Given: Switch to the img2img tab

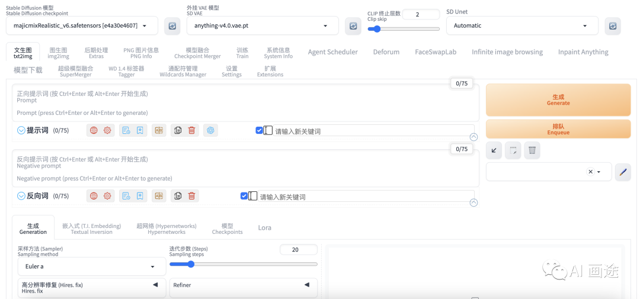Looking at the screenshot, I should pyautogui.click(x=58, y=53).
